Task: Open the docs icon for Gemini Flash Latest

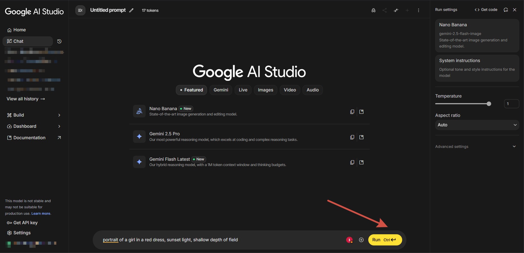Action: (x=362, y=162)
